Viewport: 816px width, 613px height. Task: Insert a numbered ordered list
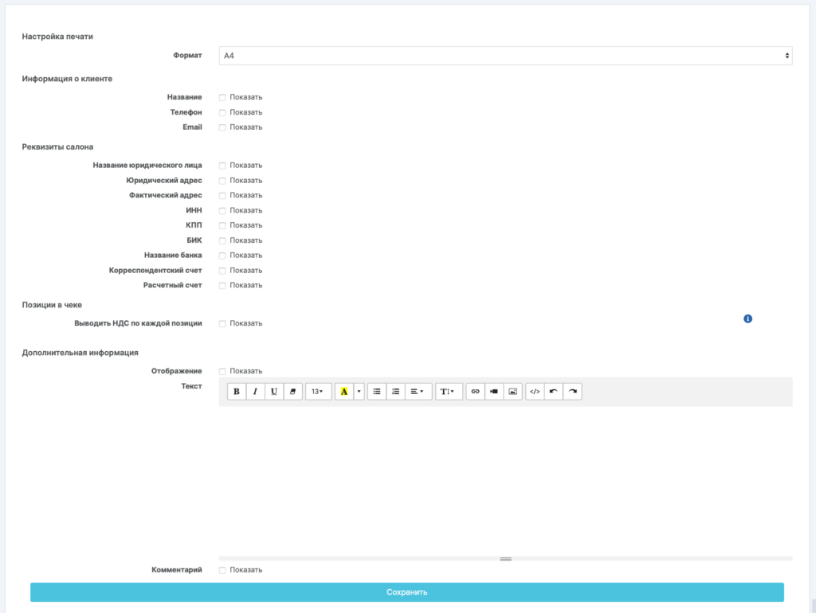[395, 392]
